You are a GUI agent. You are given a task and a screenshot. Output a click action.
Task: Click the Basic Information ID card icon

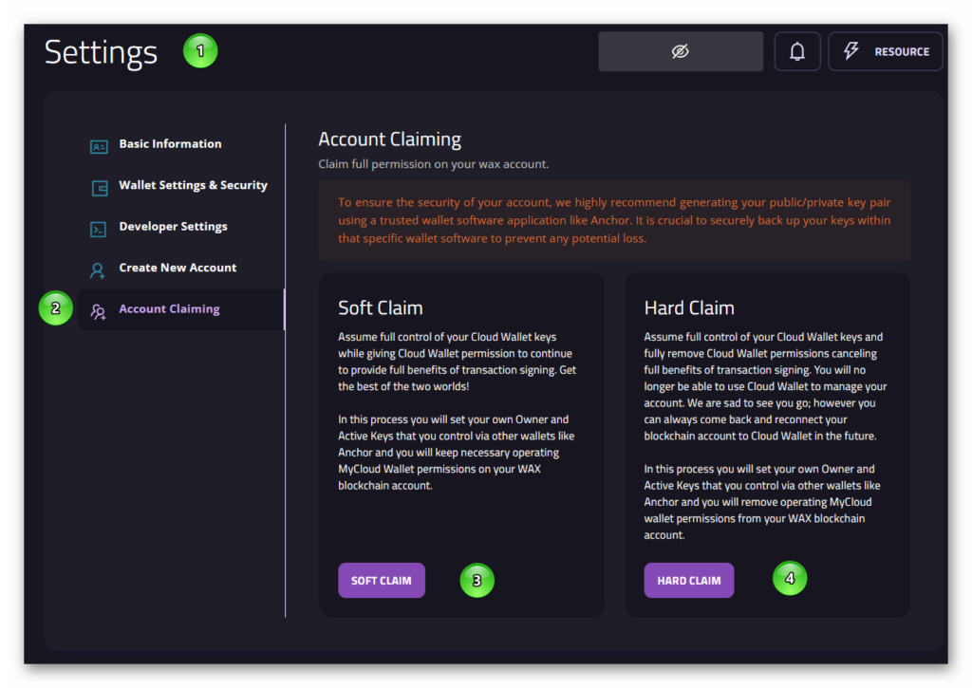point(99,146)
